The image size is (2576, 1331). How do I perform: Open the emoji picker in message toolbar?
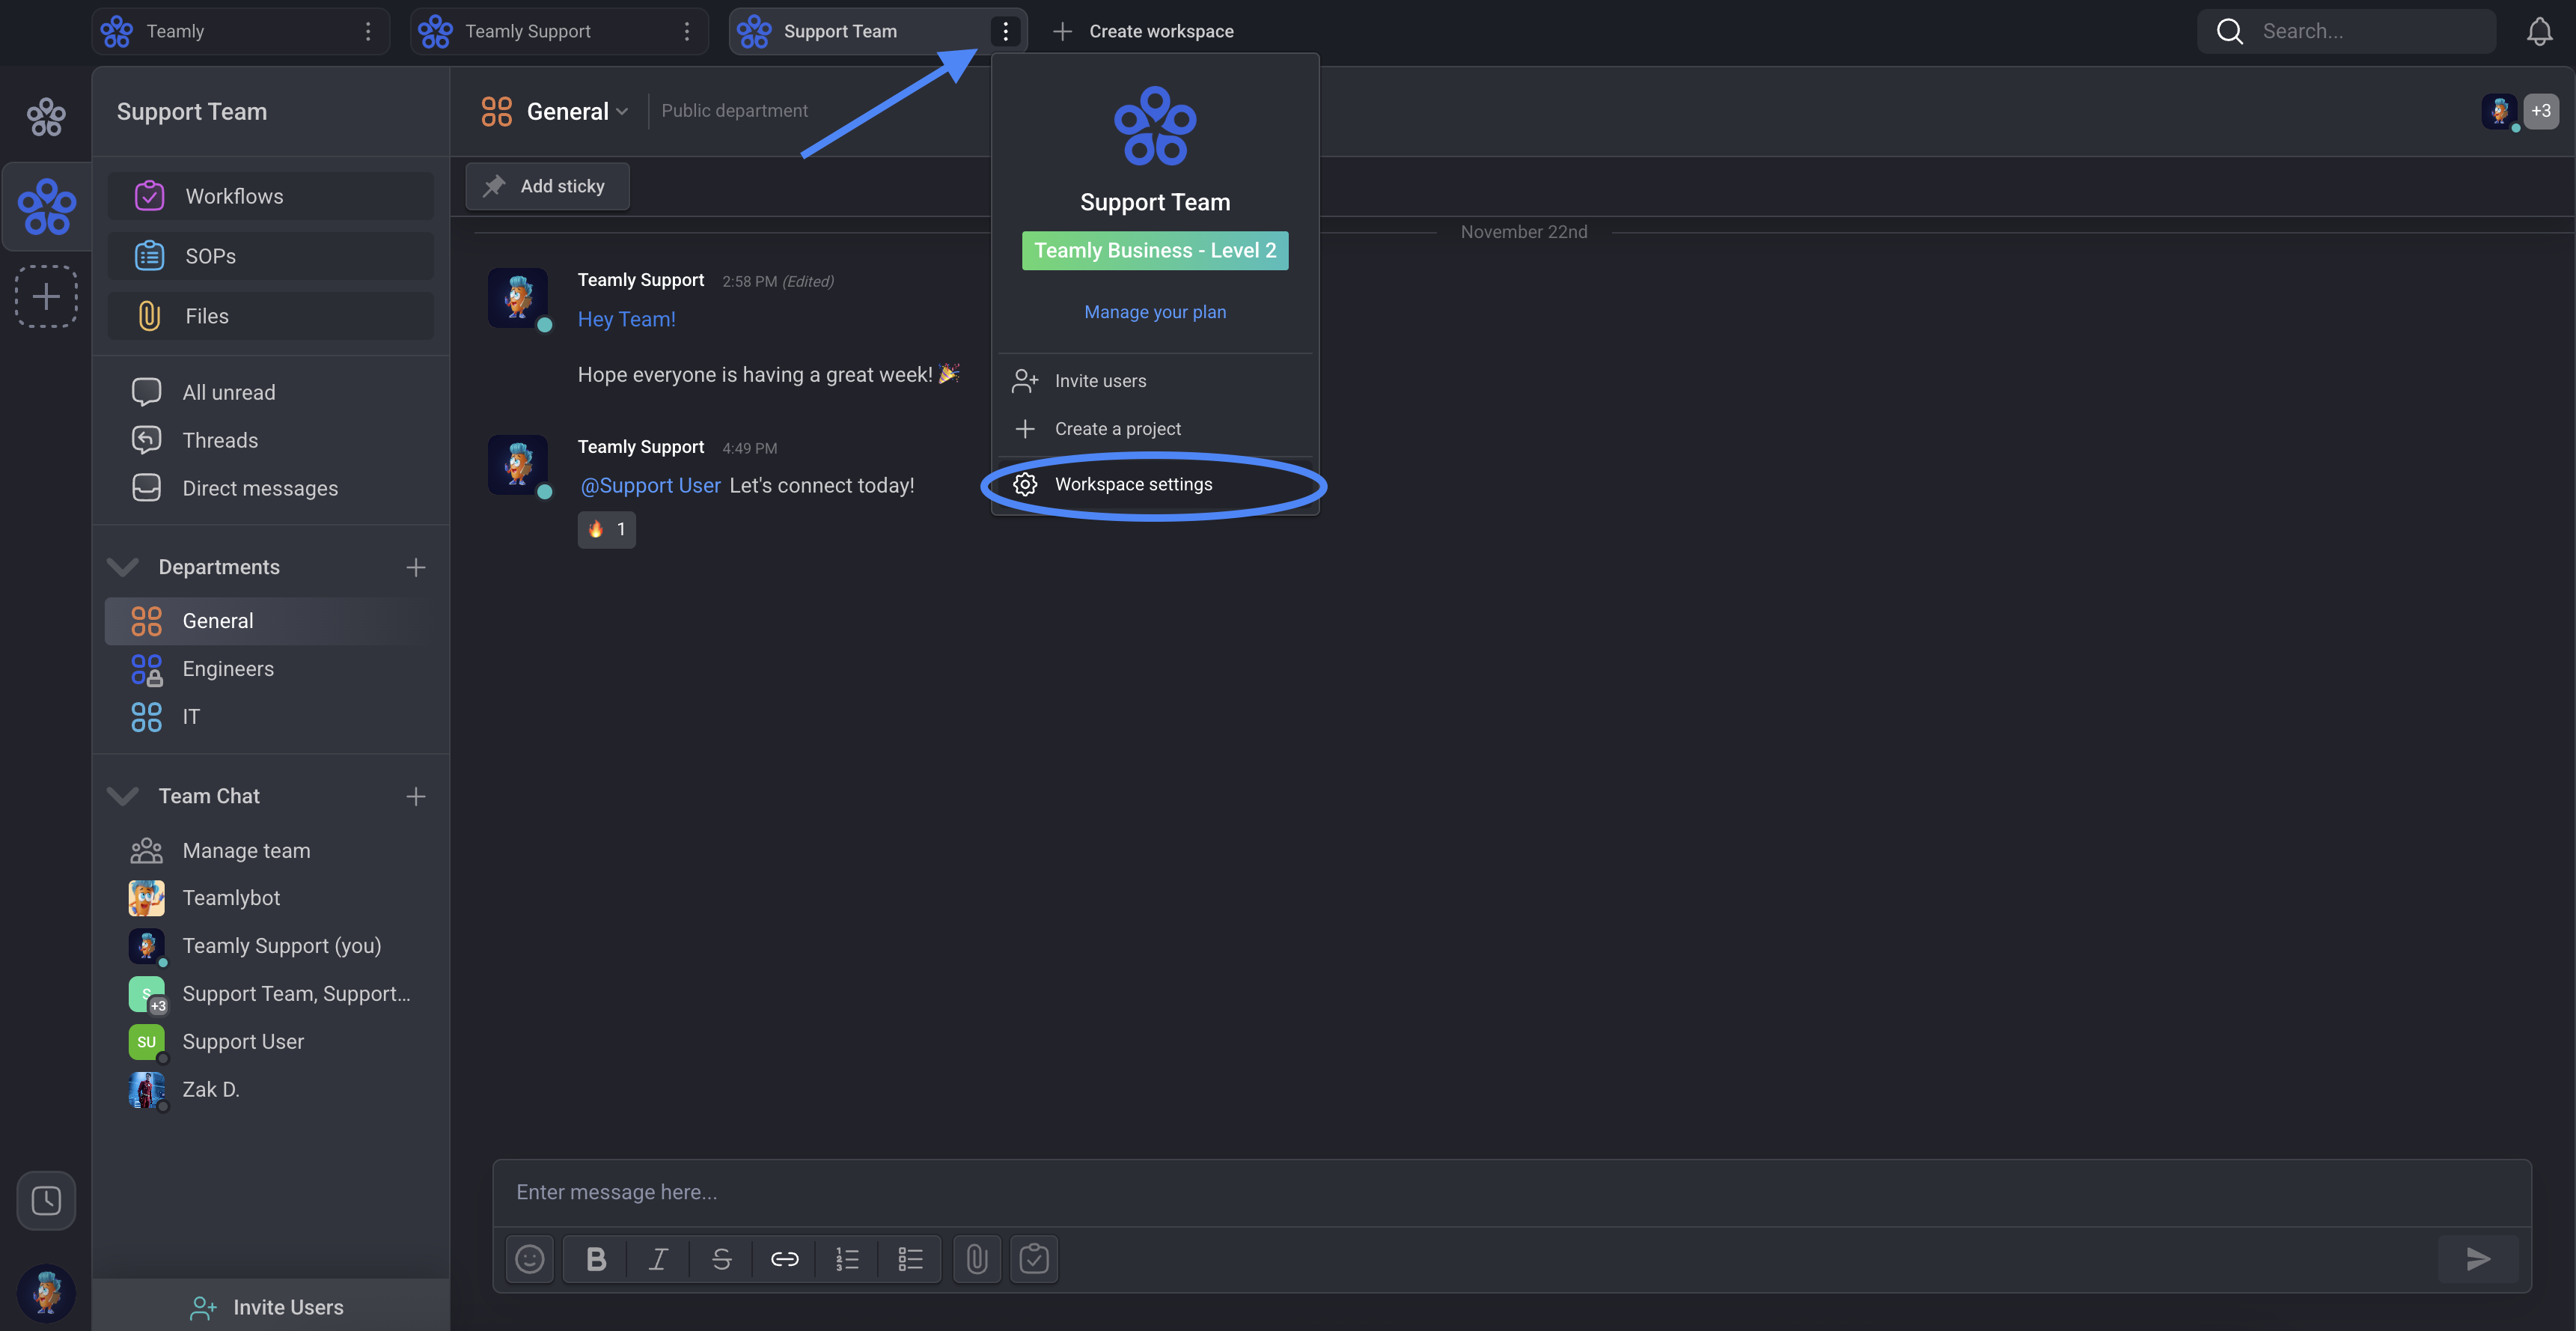(529, 1259)
